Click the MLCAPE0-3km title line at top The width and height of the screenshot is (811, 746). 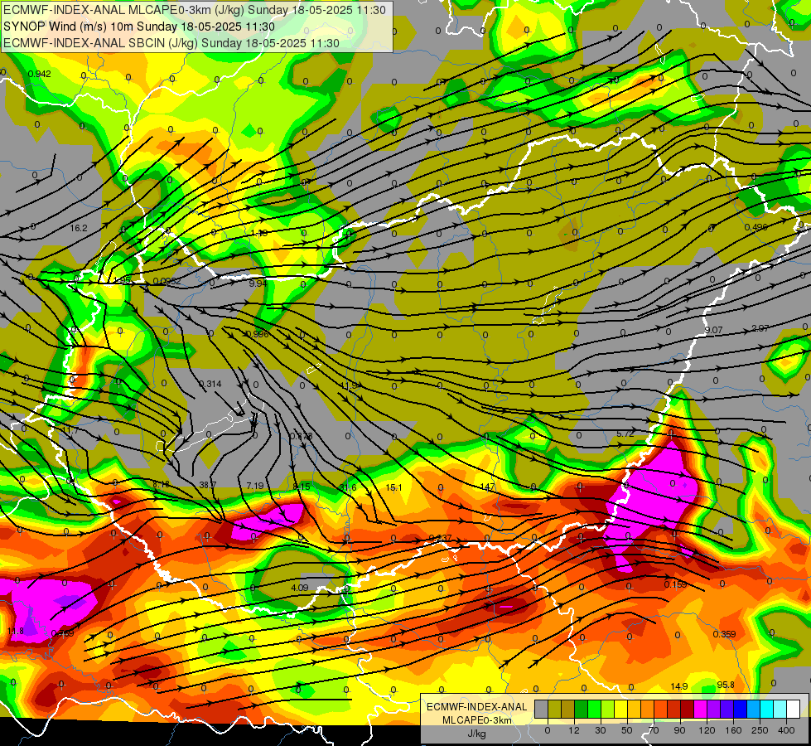point(194,10)
